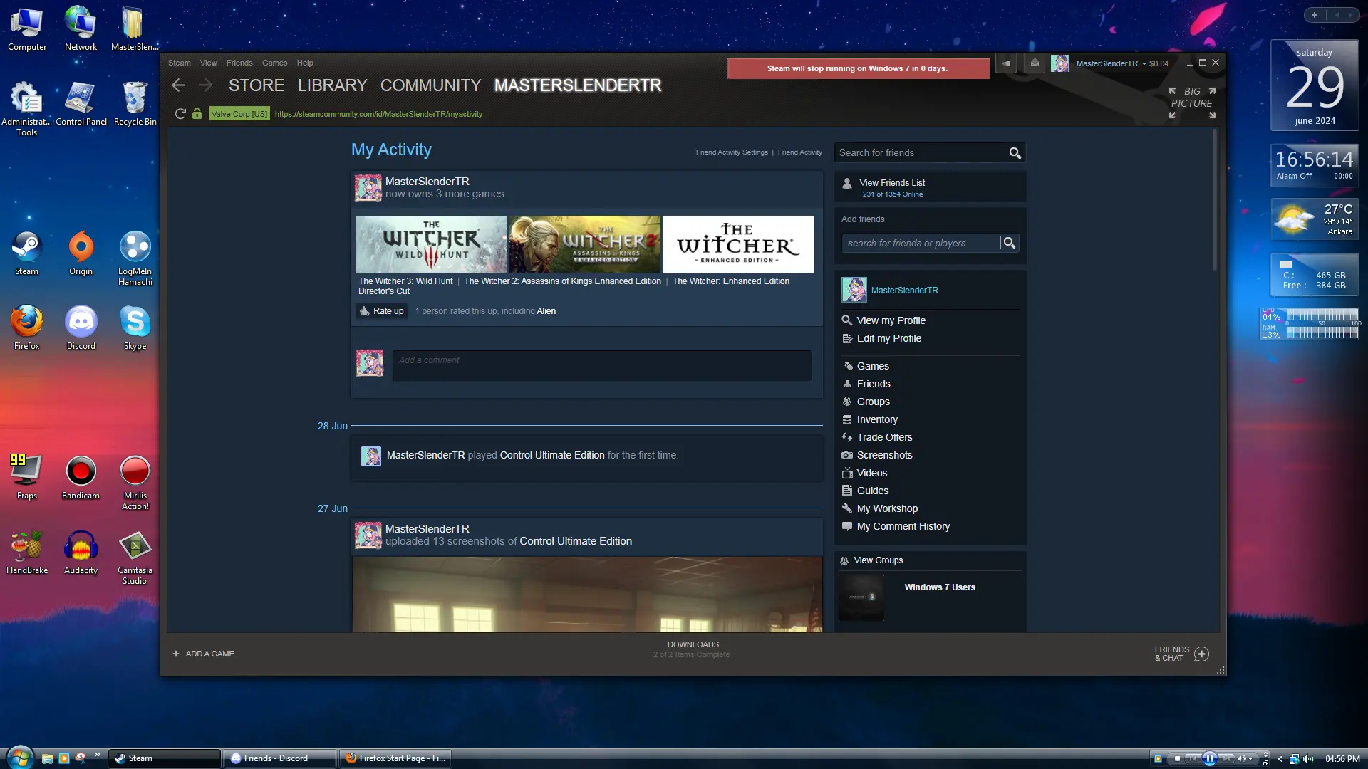Open The Witcher Enhanced Edition thumbnail
This screenshot has width=1368, height=769.
(x=739, y=244)
